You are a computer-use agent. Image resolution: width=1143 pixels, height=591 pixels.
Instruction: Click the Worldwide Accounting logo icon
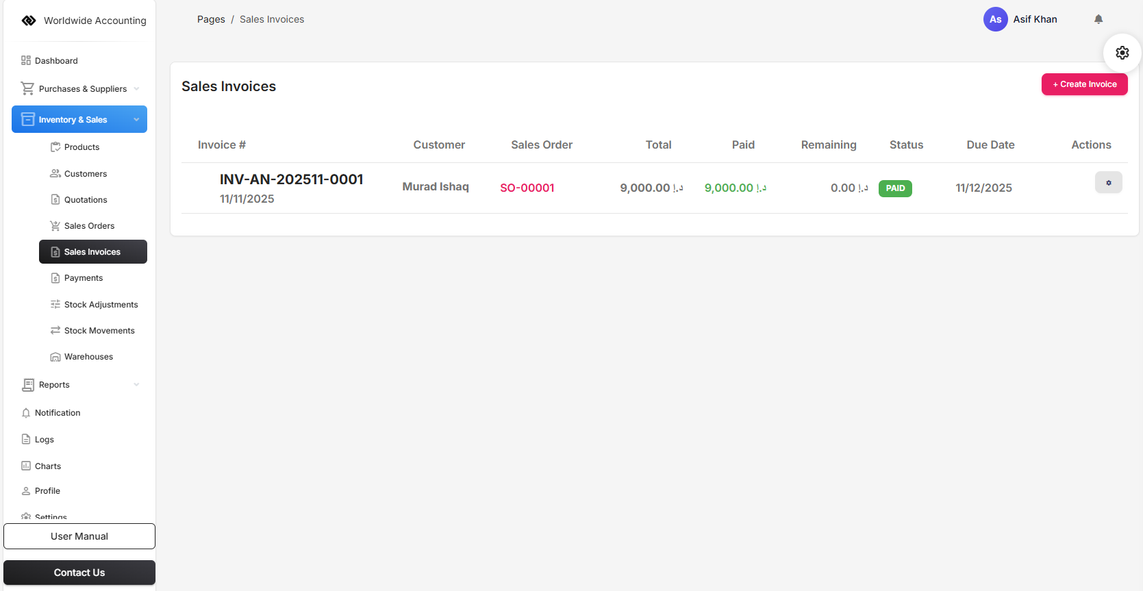click(x=29, y=21)
